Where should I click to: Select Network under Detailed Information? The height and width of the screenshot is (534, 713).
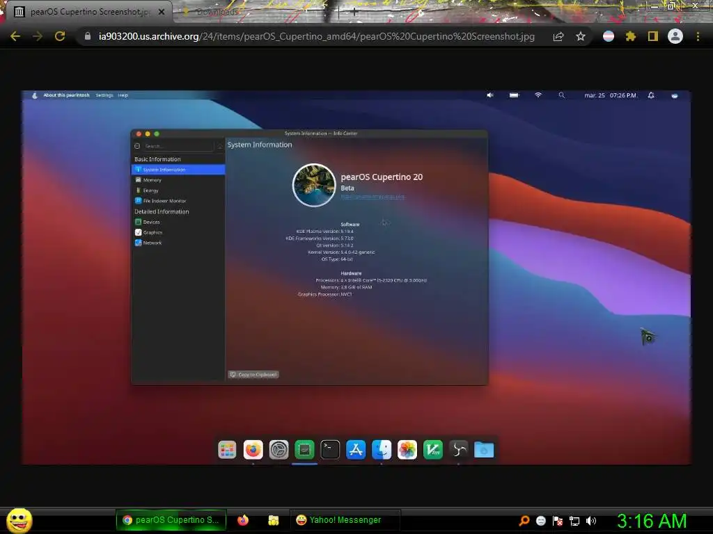tap(178, 243)
